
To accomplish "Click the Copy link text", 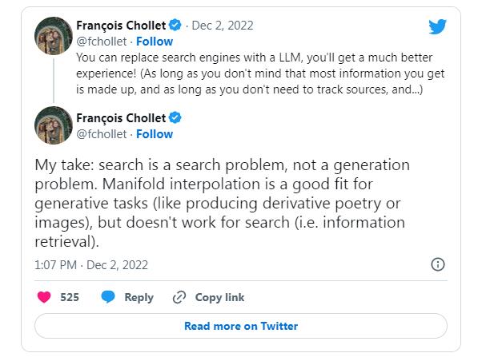I will coord(219,297).
